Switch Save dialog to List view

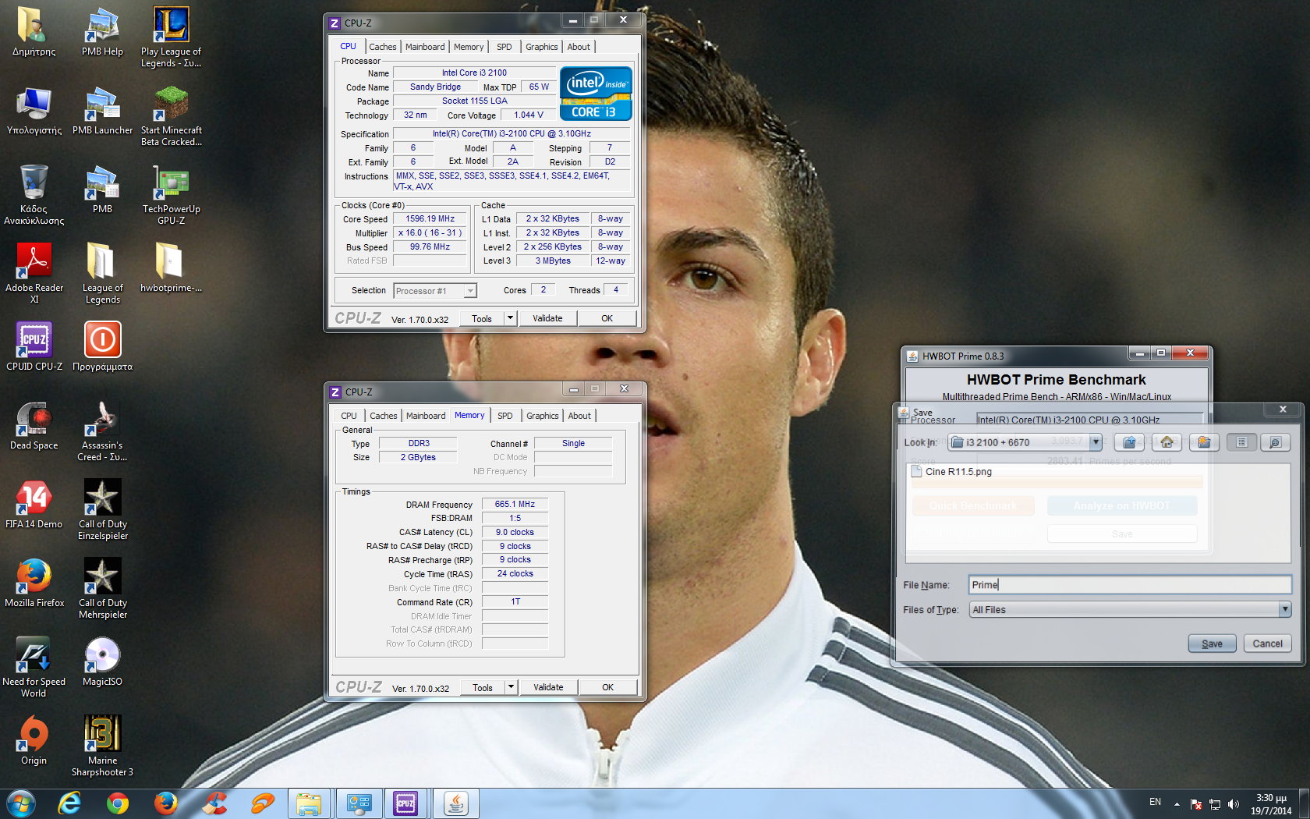click(x=1241, y=442)
